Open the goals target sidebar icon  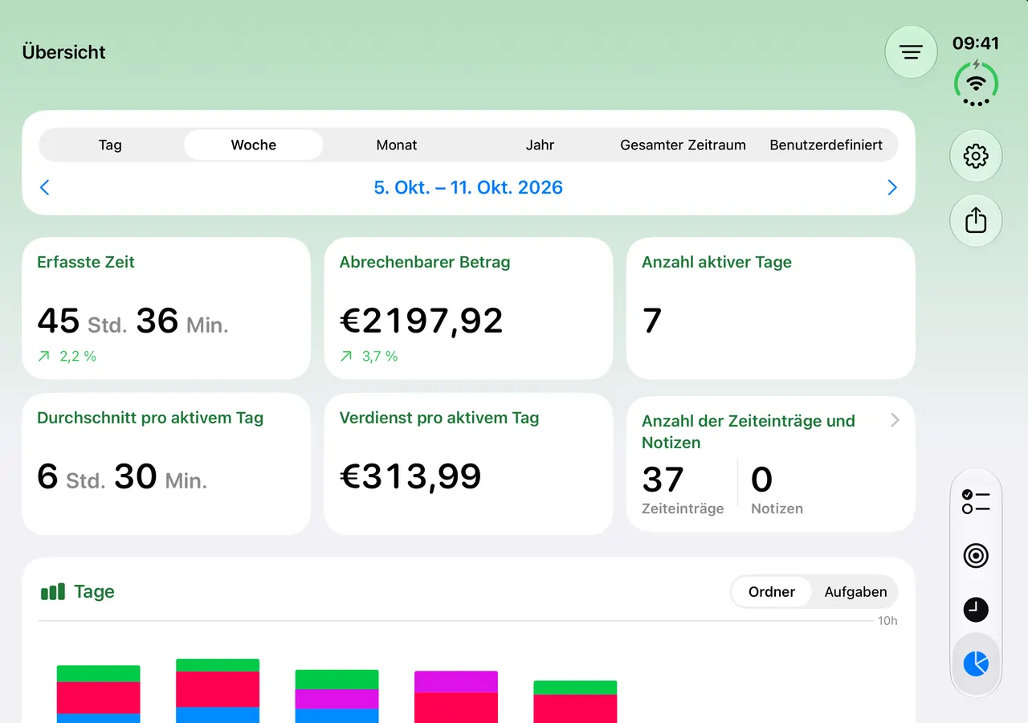(976, 555)
